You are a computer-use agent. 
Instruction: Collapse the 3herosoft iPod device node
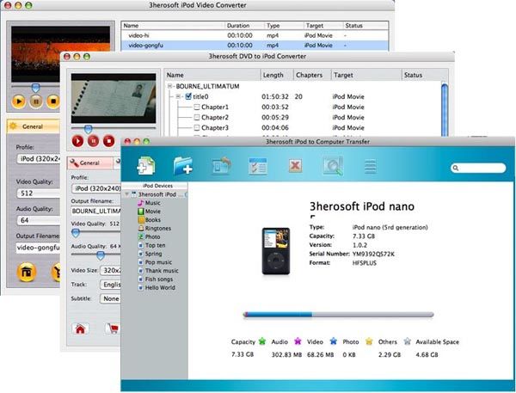(126, 194)
